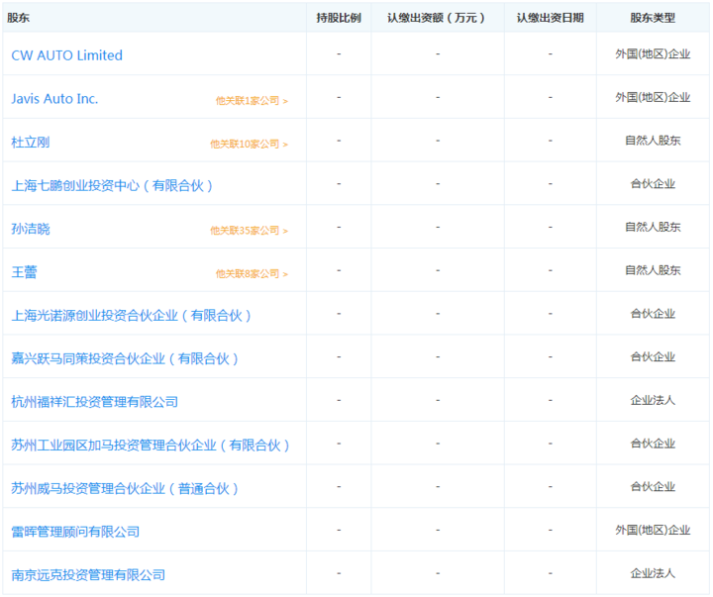Select the 持股比例 column header
Image resolution: width=713 pixels, height=597 pixels.
[x=339, y=18]
